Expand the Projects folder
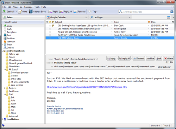176x129 pixels. click(5, 88)
